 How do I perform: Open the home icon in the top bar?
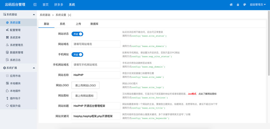coord(231,5)
